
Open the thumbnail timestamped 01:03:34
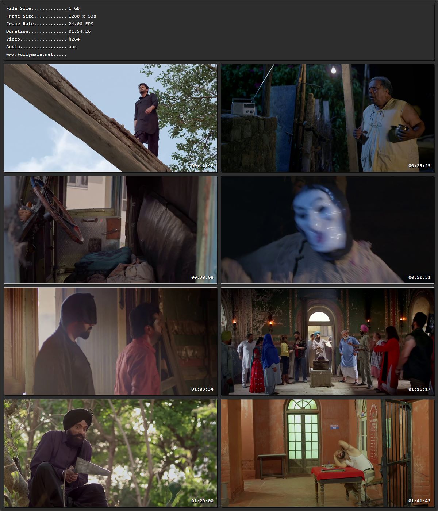[110, 341]
